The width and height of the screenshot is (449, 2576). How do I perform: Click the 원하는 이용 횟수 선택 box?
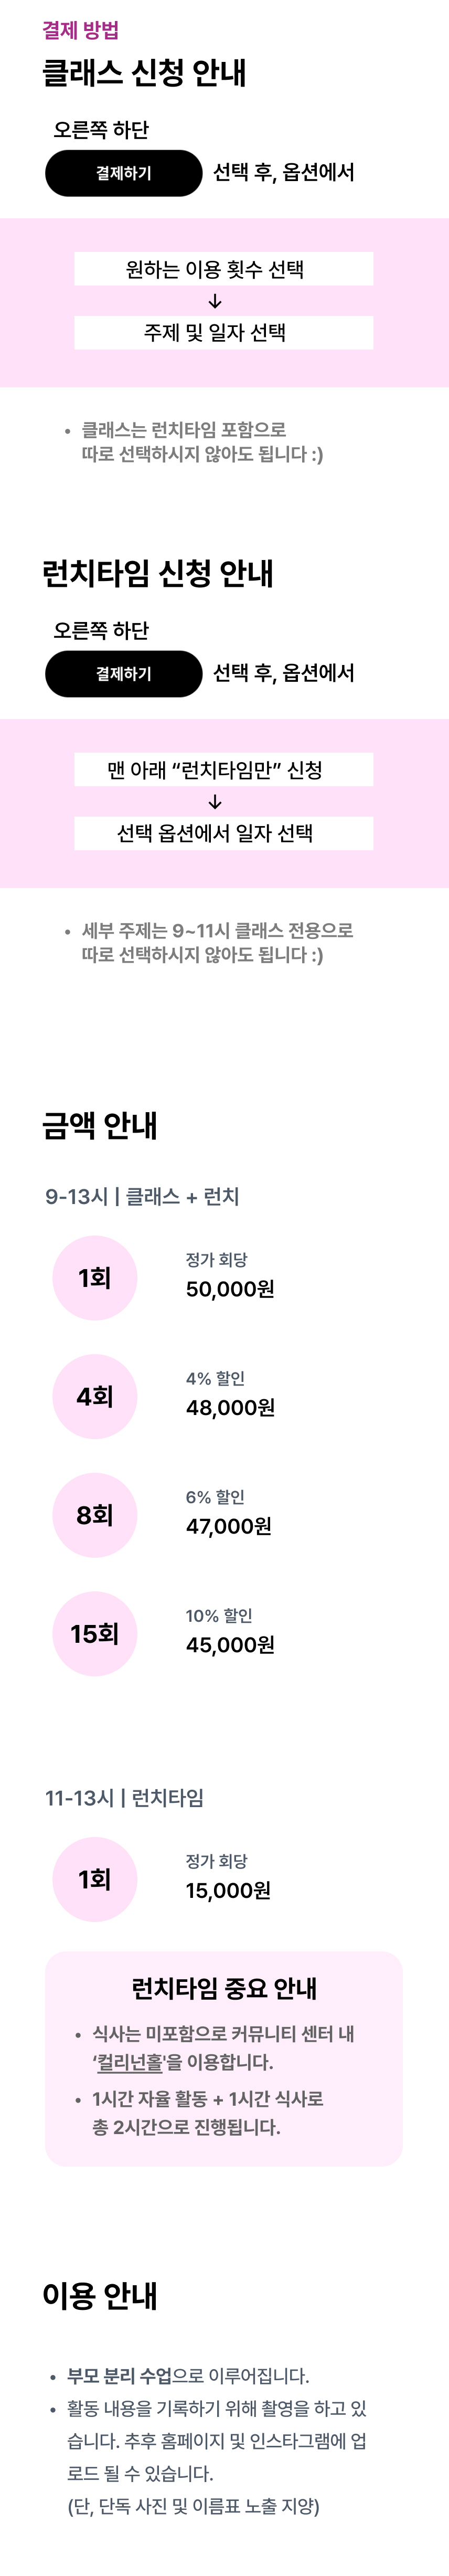(x=223, y=269)
